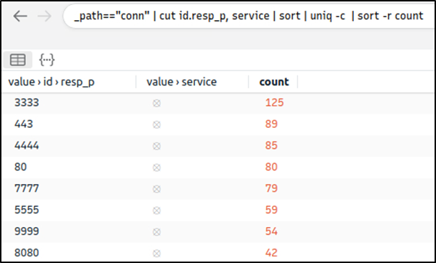The width and height of the screenshot is (436, 263).
Task: Click the value › service column header
Action: pyautogui.click(x=181, y=82)
